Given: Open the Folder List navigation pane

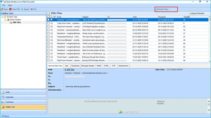Looking at the screenshot, I should click(x=23, y=107).
